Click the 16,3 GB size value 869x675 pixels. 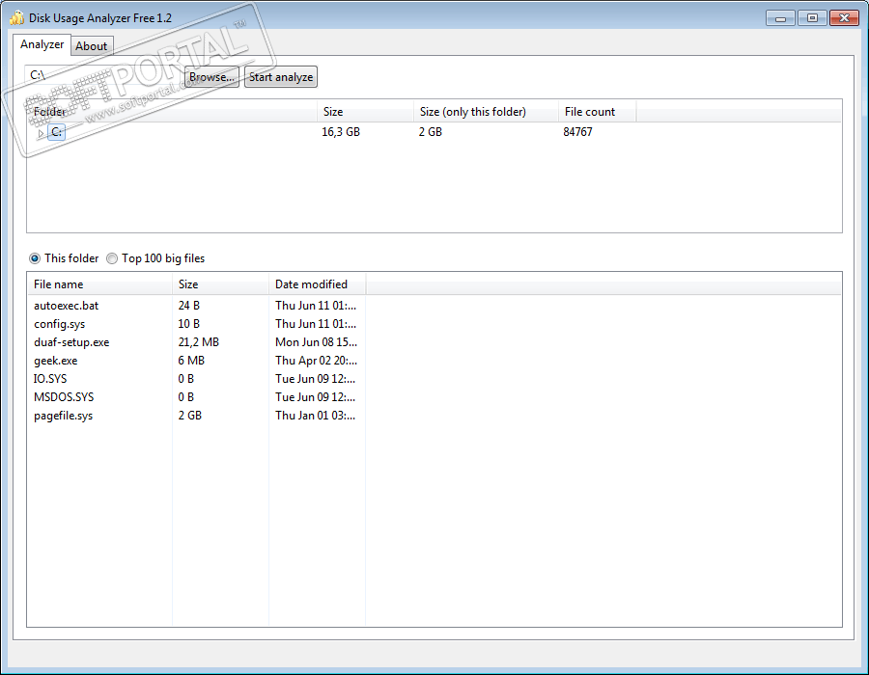[341, 132]
